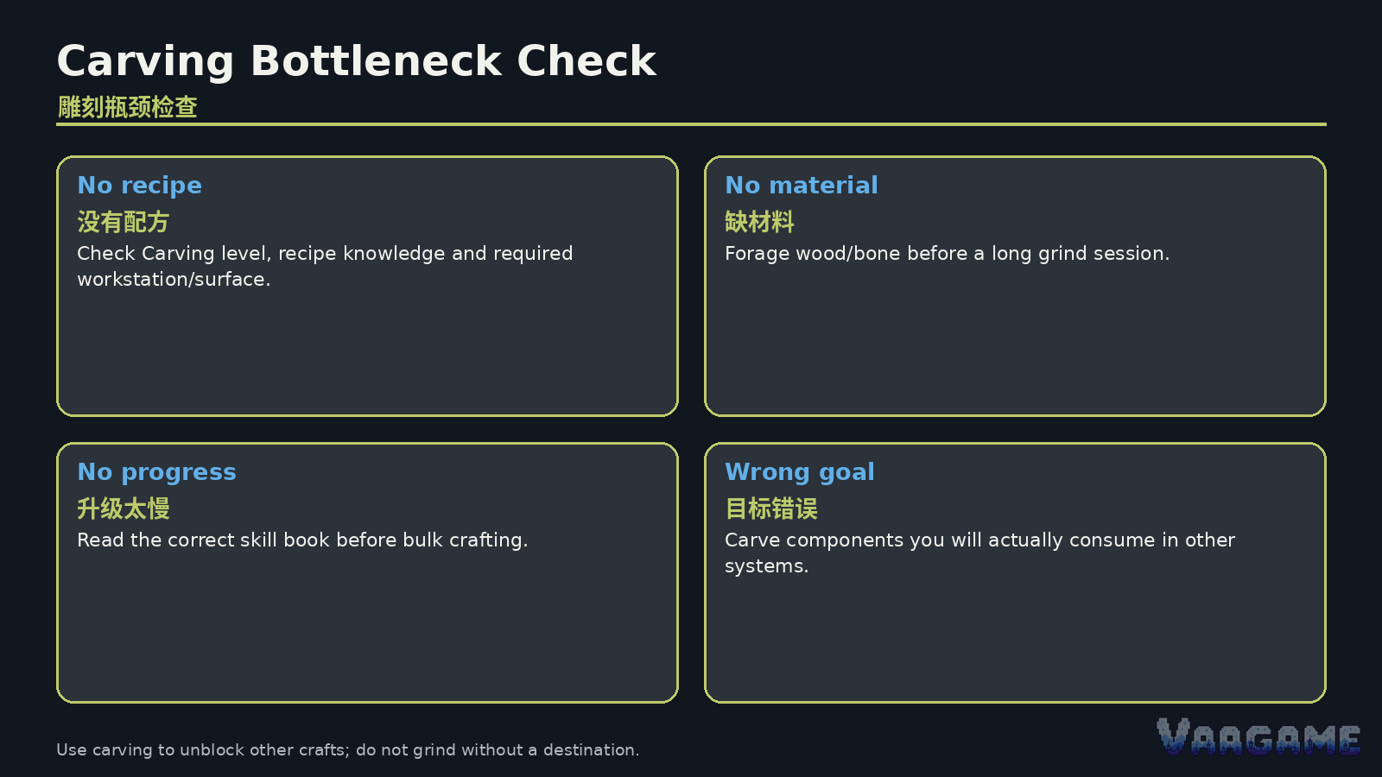This screenshot has height=777, width=1382.
Task: Open the No material card heading
Action: [x=801, y=186]
